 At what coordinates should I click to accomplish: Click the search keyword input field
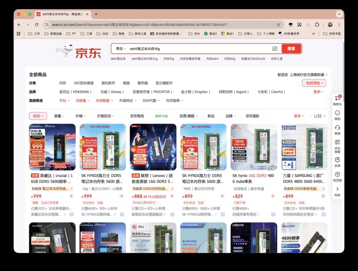(199, 49)
